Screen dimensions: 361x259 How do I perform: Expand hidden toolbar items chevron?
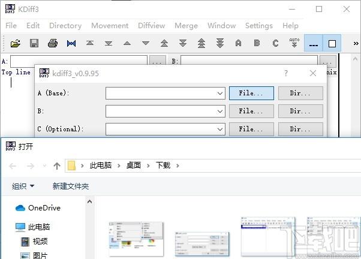[356, 43]
